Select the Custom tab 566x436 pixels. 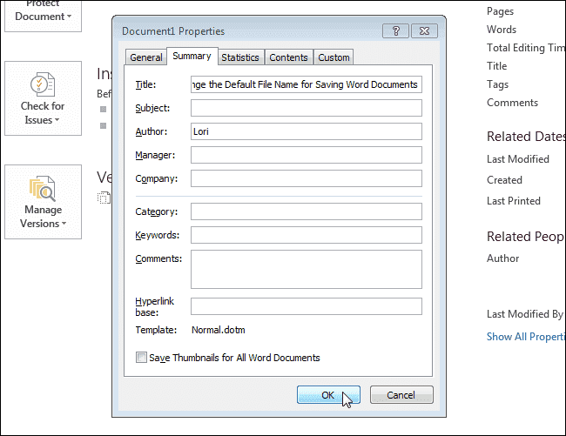click(334, 57)
